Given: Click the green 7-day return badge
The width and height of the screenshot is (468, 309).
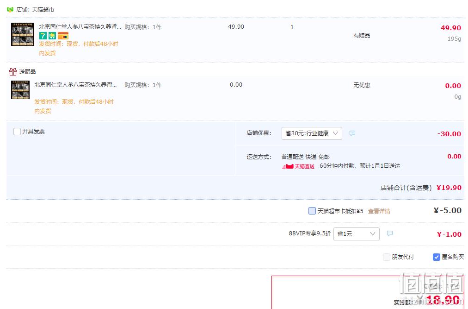Looking at the screenshot, I should click(x=43, y=36).
